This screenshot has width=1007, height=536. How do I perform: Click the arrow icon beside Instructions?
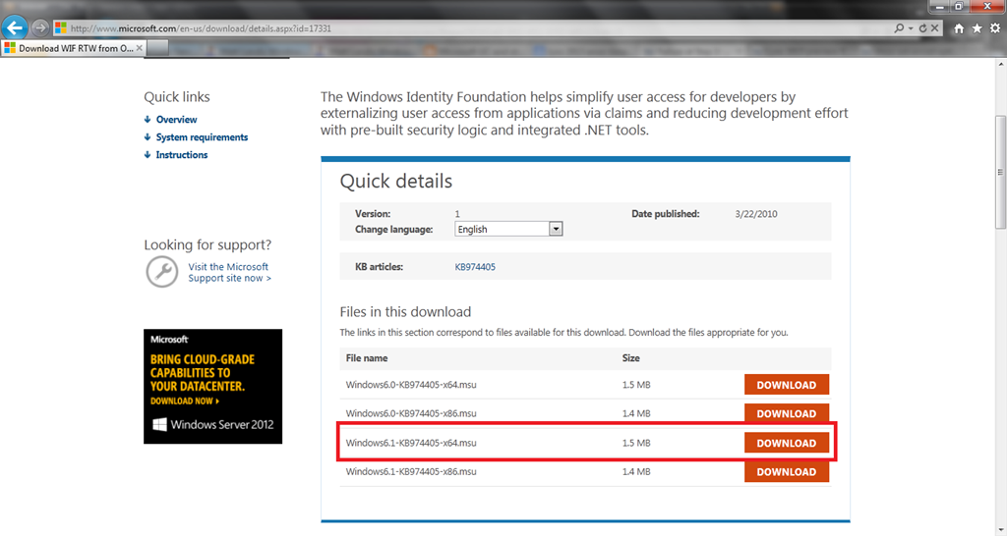point(148,154)
